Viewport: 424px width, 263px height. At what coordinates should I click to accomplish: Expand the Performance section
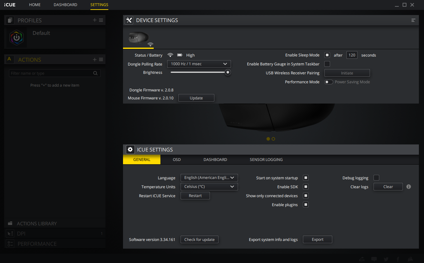[x=55, y=244]
